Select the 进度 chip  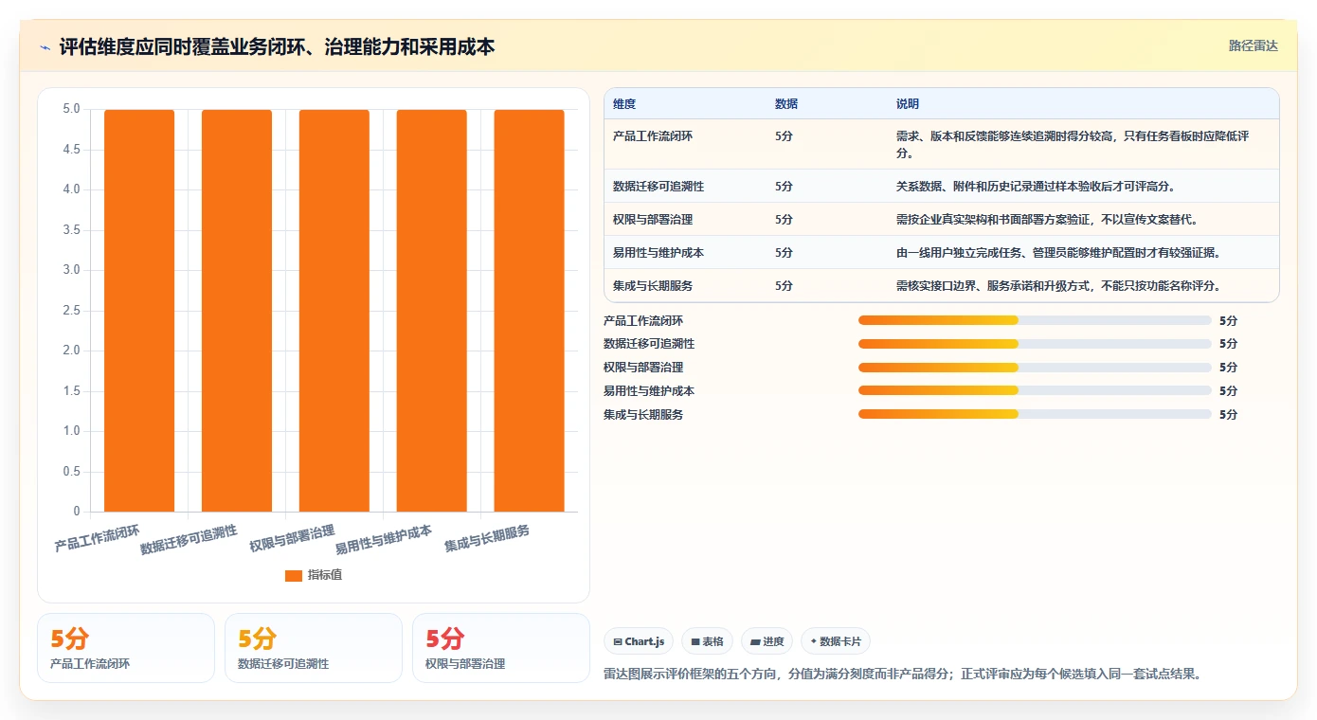[x=767, y=641]
